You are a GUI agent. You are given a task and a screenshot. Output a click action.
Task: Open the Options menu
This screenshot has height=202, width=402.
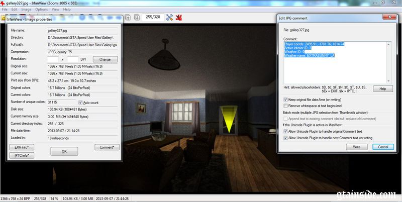(42, 9)
